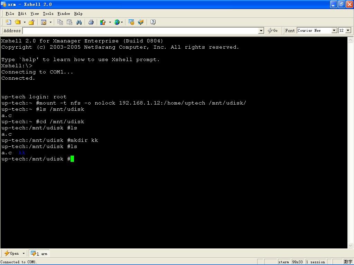This screenshot has width=354, height=265.
Task: Click the blue 'kk' directory name in terminal
Action: [x=22, y=153]
